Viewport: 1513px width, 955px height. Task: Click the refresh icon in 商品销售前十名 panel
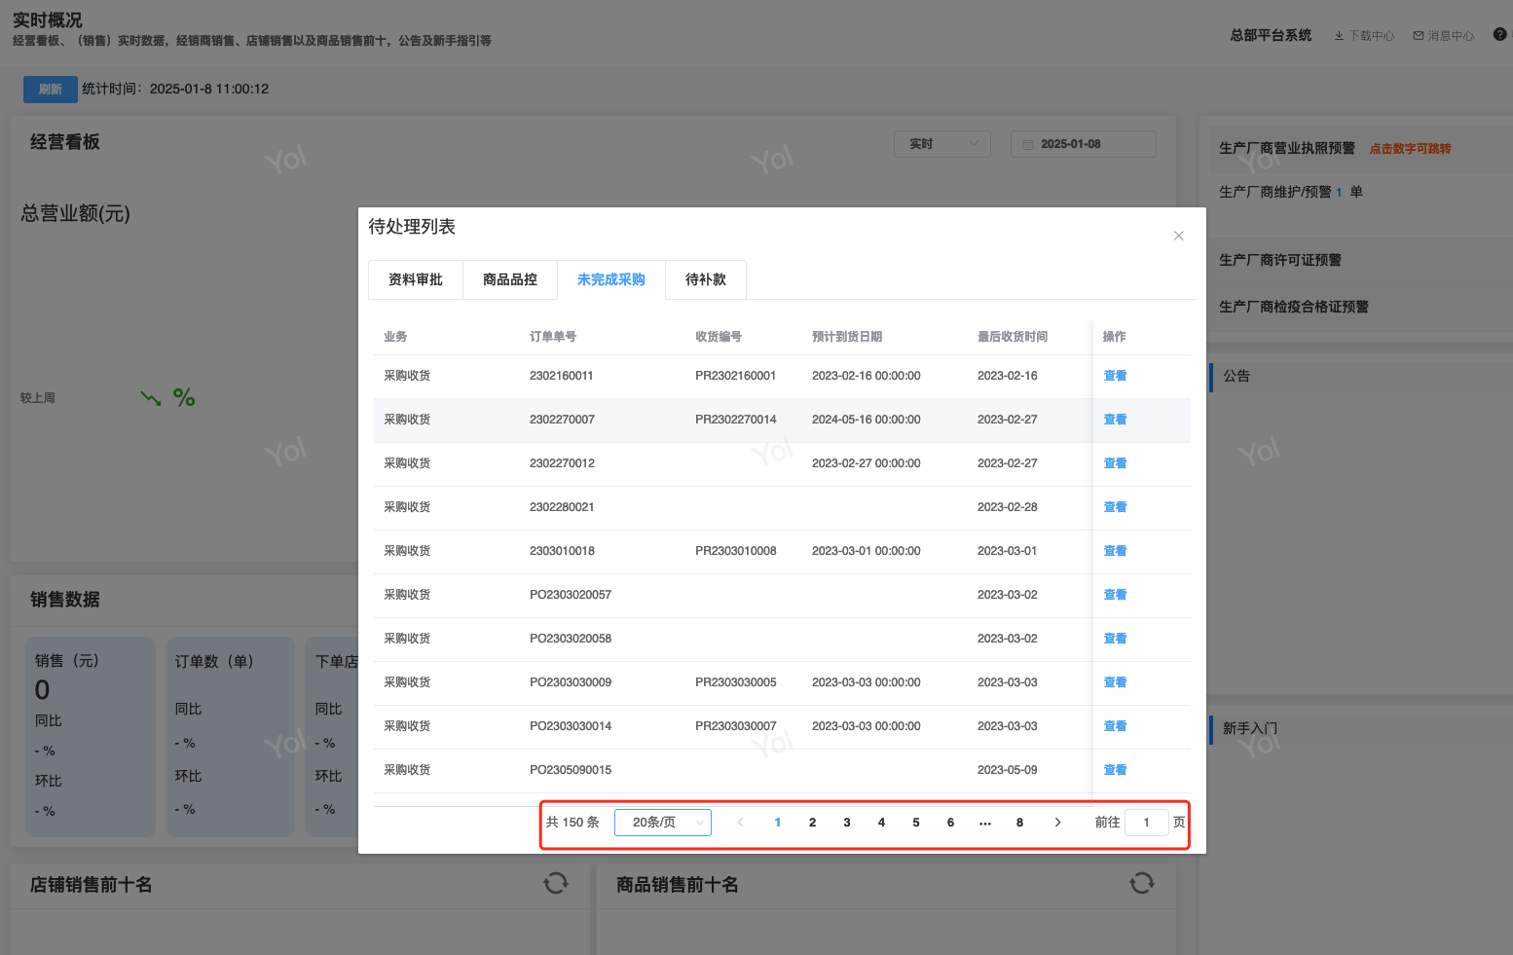(1141, 883)
